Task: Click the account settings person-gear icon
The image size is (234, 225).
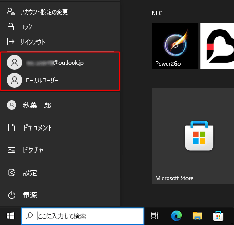Action: 11,12
